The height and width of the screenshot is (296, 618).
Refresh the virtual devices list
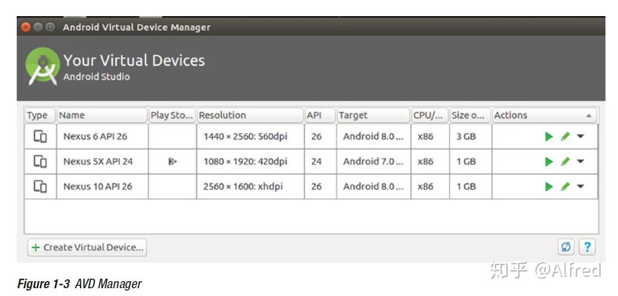(566, 246)
